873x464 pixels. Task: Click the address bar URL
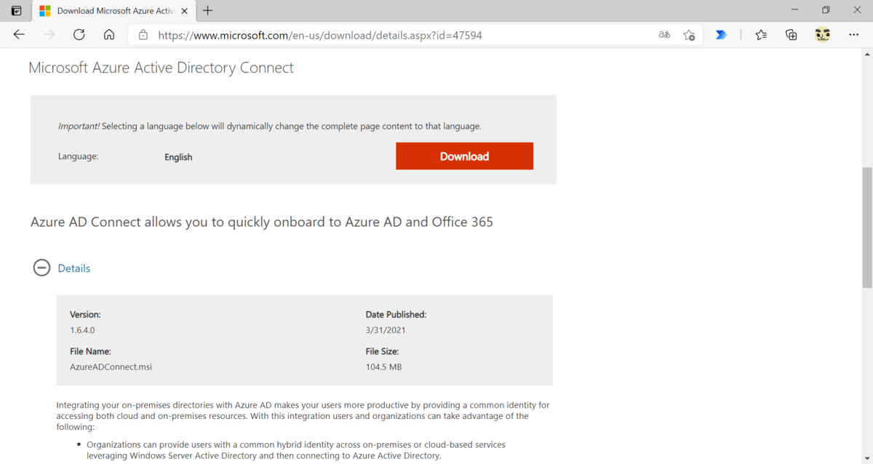pos(320,35)
